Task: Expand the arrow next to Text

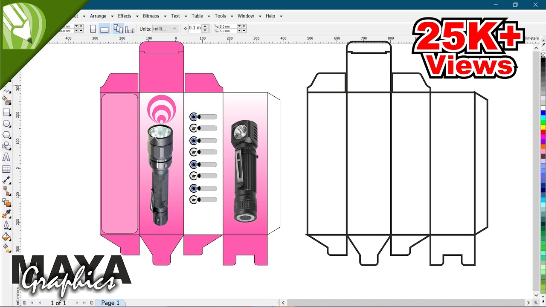Action: coord(186,16)
